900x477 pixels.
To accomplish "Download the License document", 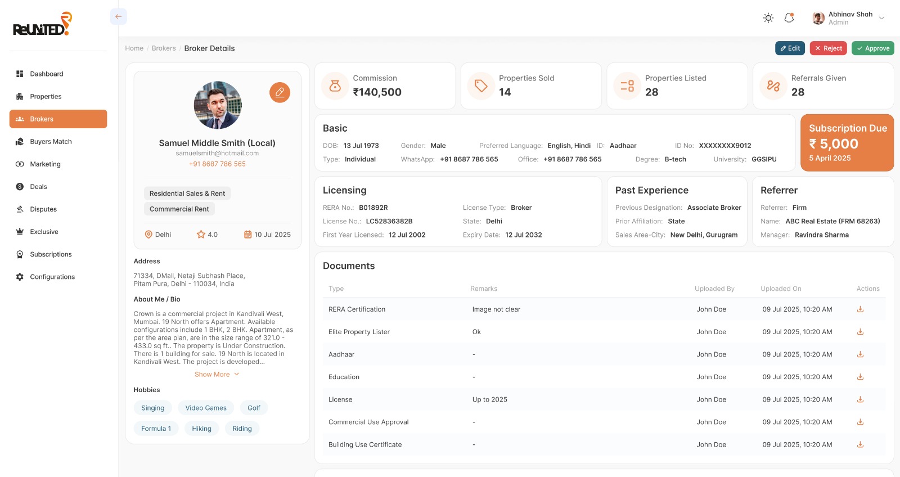I will pos(860,399).
